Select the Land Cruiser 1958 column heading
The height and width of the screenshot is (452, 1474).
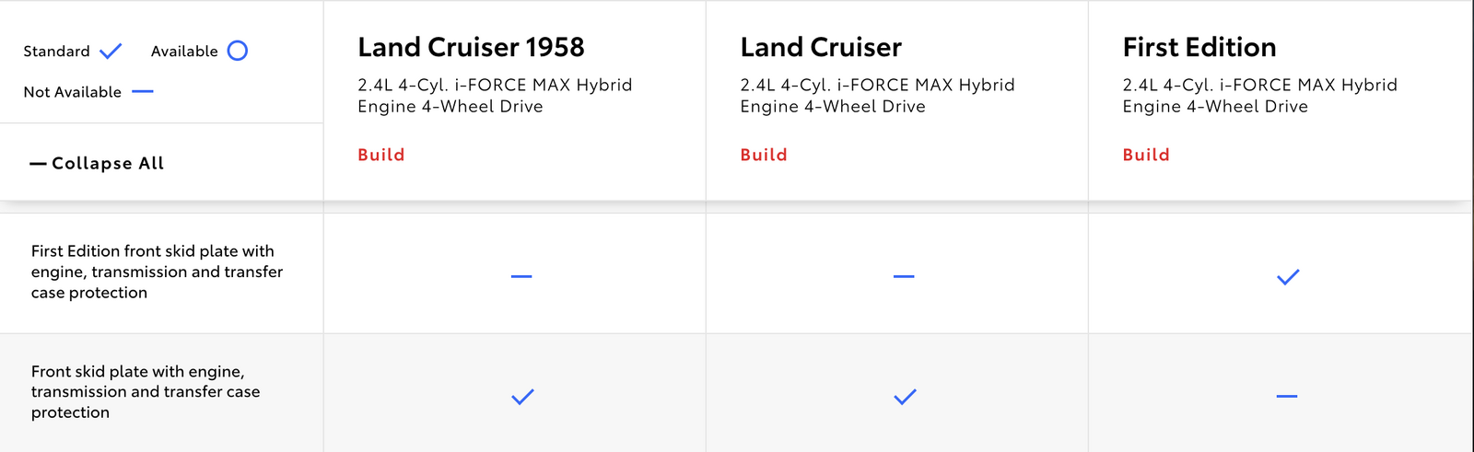coord(471,47)
